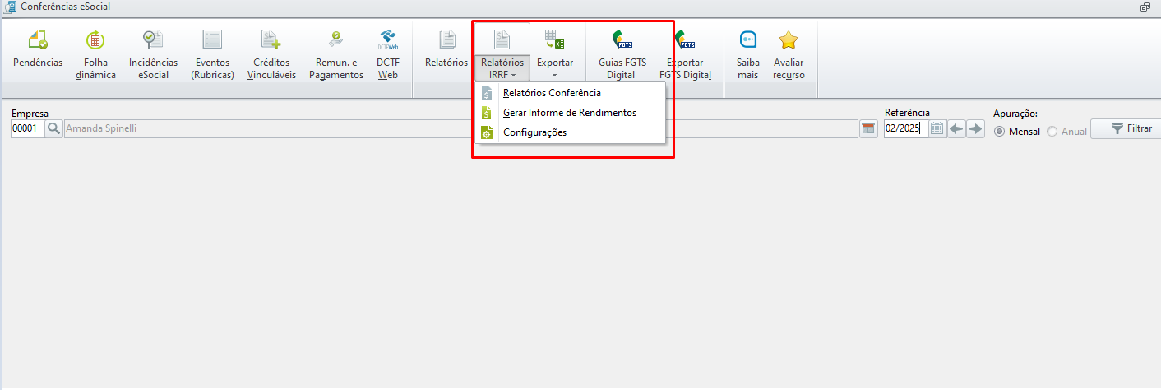Select Relatórios Conferência menu entry
Screen dimensions: 1161x390
pos(570,93)
